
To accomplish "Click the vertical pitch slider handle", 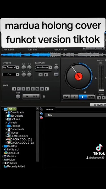I will 102,90.
